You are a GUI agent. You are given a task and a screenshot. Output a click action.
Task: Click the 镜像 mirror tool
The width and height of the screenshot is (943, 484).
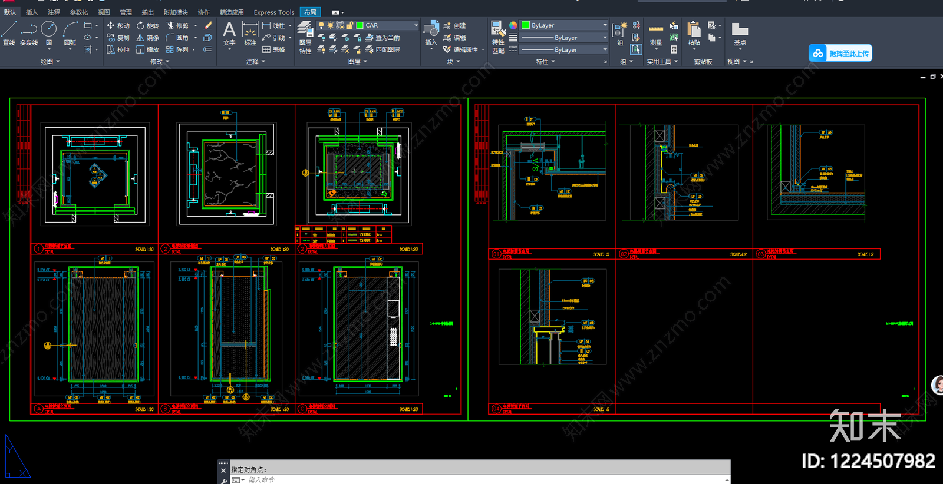[148, 38]
